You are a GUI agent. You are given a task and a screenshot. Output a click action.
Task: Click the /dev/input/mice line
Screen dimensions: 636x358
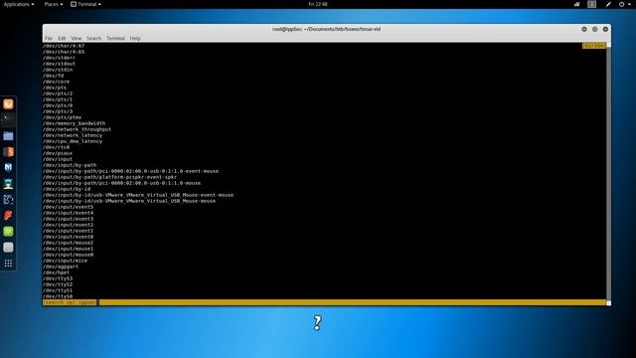[x=65, y=261]
